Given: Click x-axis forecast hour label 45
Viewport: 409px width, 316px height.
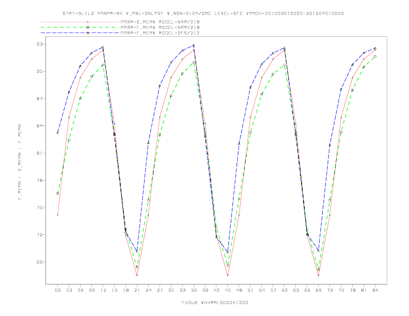Looking at the screenshot, I should click(x=228, y=290).
